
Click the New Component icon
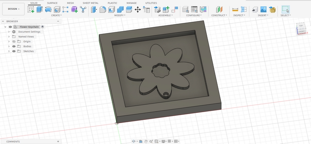166,9
